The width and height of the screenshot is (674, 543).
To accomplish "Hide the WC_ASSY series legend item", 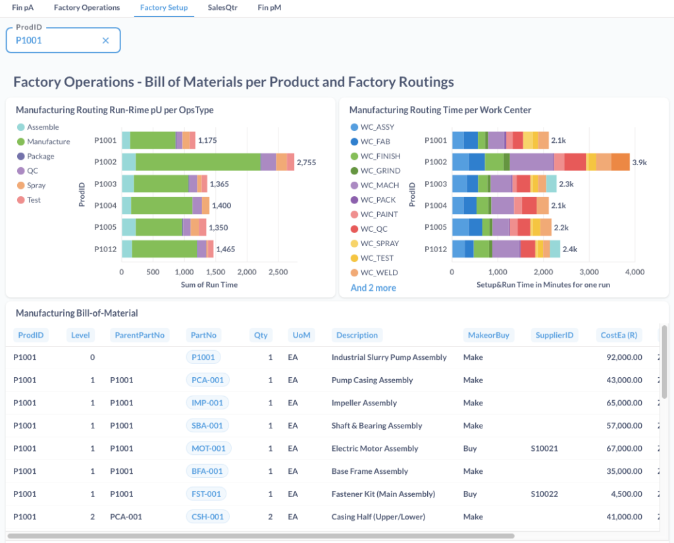I will (377, 128).
